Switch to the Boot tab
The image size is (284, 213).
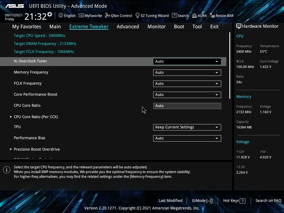[179, 27]
